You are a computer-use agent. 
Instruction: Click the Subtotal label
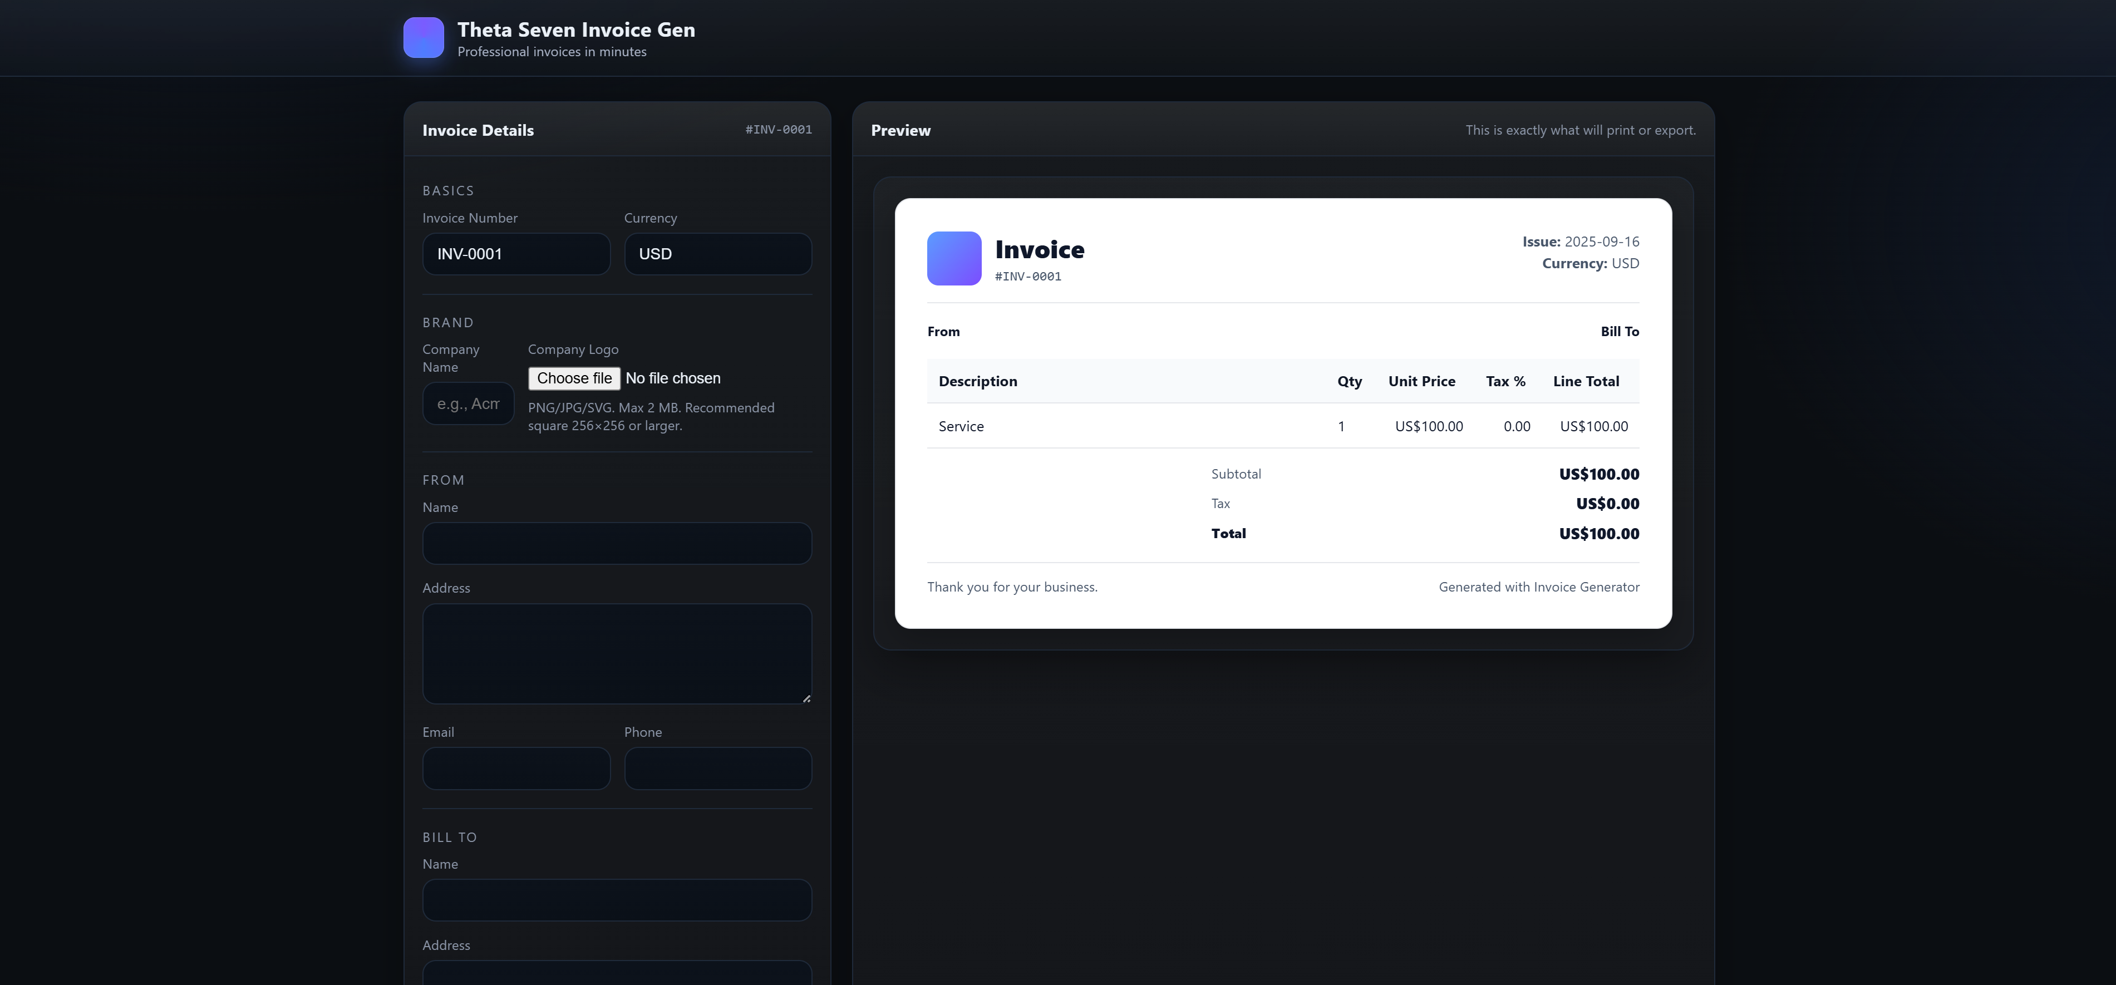click(x=1236, y=474)
